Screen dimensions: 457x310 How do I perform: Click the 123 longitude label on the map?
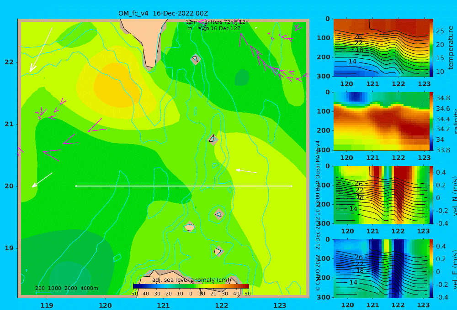pos(280,305)
